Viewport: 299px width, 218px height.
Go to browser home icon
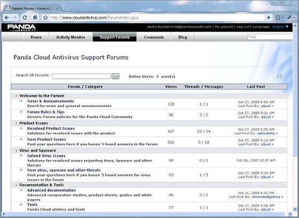[35, 18]
